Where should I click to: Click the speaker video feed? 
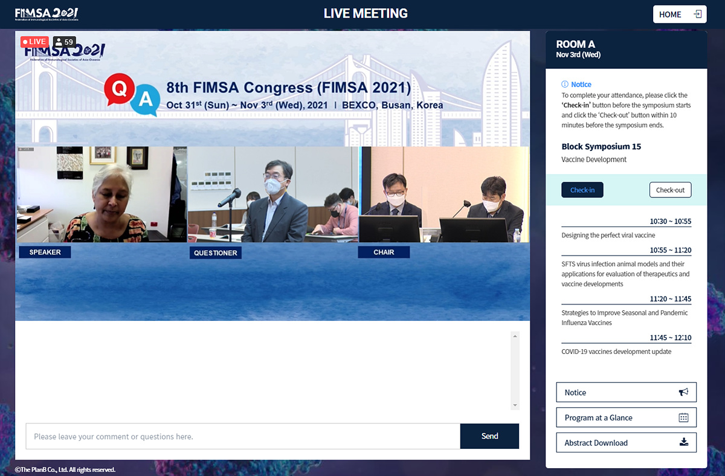[x=101, y=195]
